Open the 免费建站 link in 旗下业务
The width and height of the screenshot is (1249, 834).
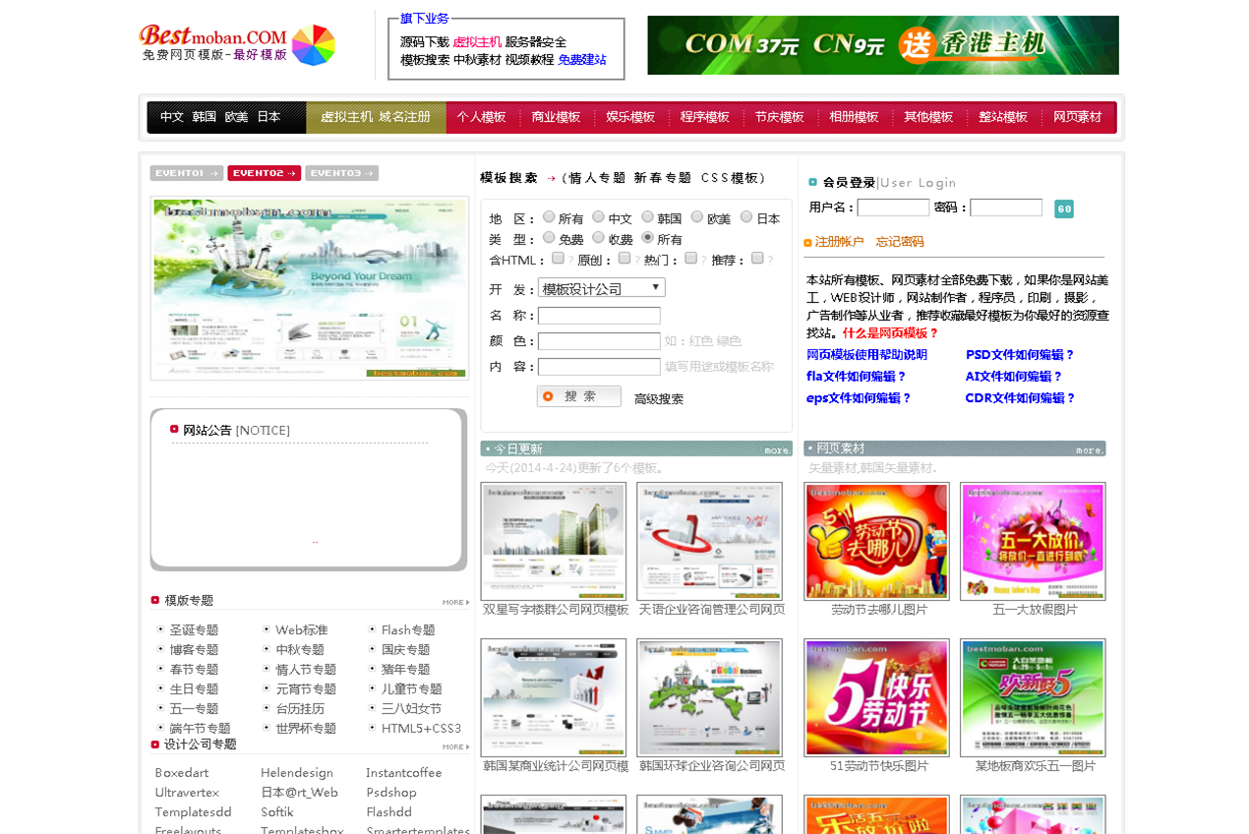point(582,60)
